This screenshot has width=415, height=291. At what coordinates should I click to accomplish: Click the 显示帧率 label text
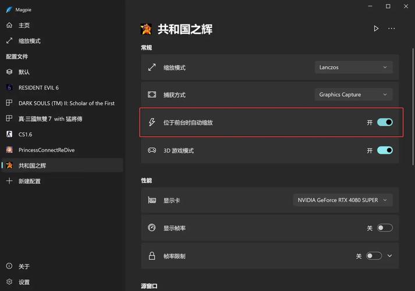pos(174,228)
